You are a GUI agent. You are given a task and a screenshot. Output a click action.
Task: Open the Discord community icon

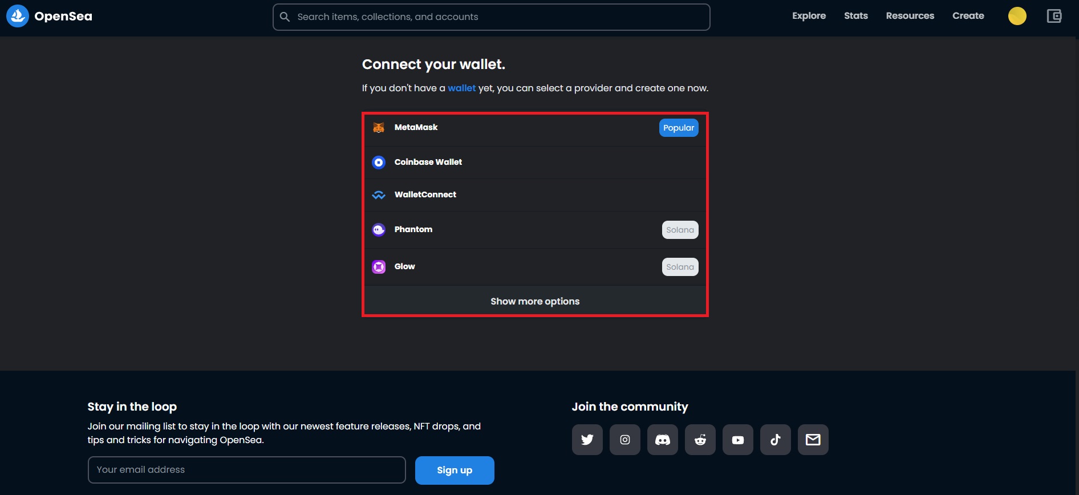(663, 440)
